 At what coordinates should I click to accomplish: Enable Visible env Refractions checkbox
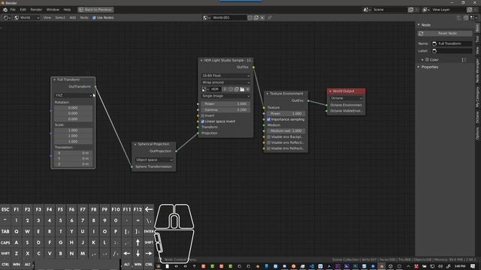click(269, 148)
